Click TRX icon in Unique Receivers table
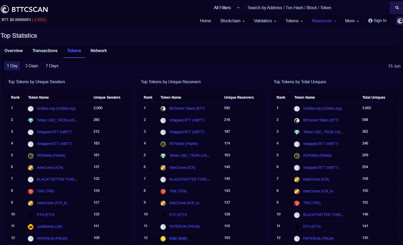Screen dimensions: 403x245 pyautogui.click(x=163, y=191)
